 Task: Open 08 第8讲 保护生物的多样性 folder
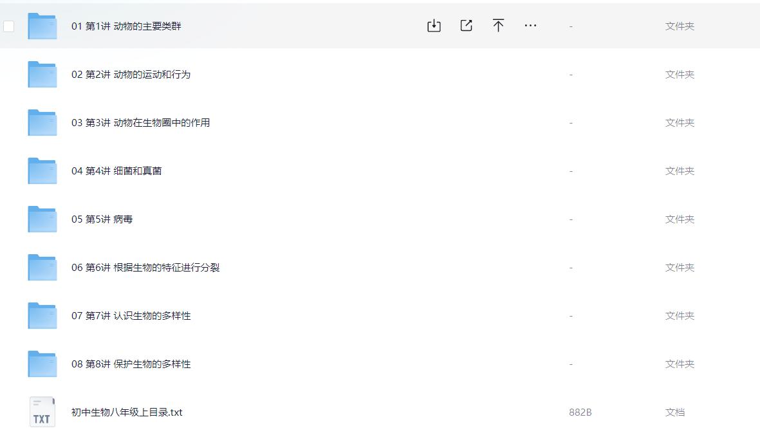point(131,364)
